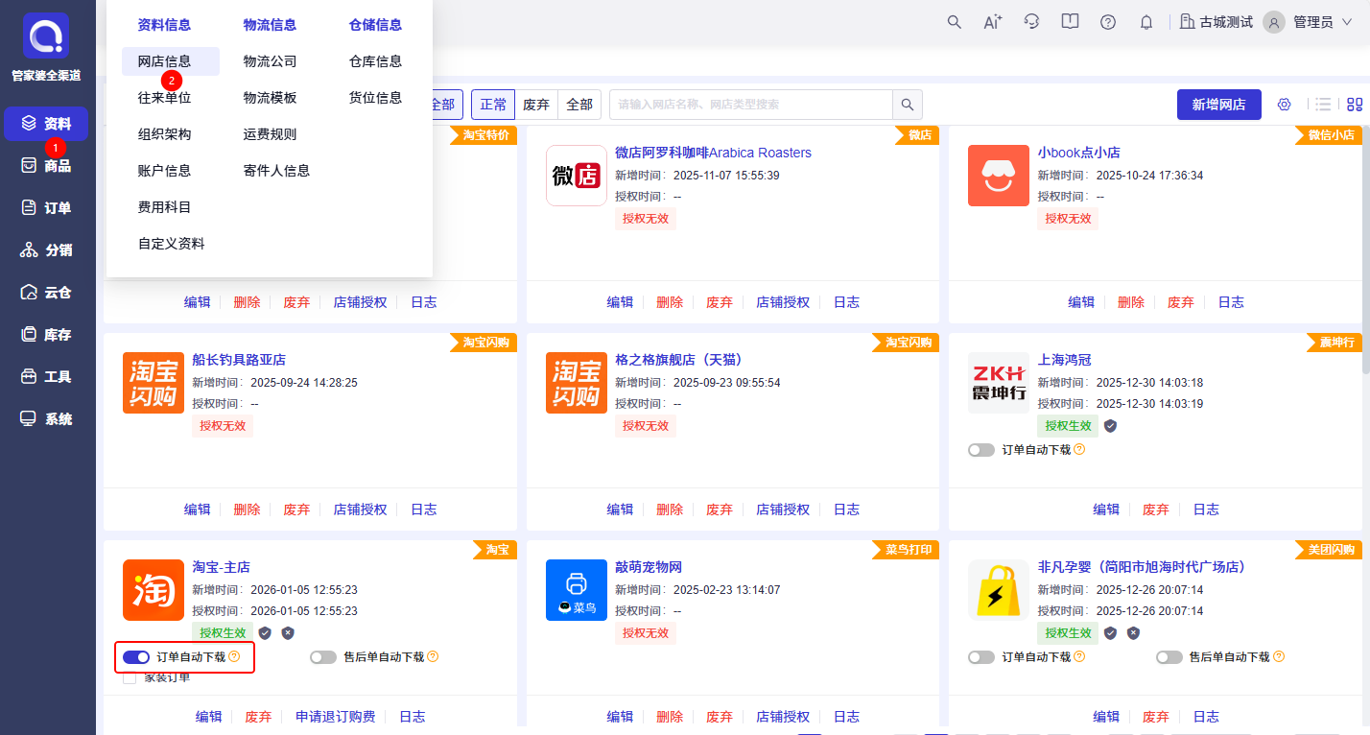The image size is (1370, 735).
Task: Click help icon beside 淘宝-主店 售后单自动下载
Action: coord(433,656)
